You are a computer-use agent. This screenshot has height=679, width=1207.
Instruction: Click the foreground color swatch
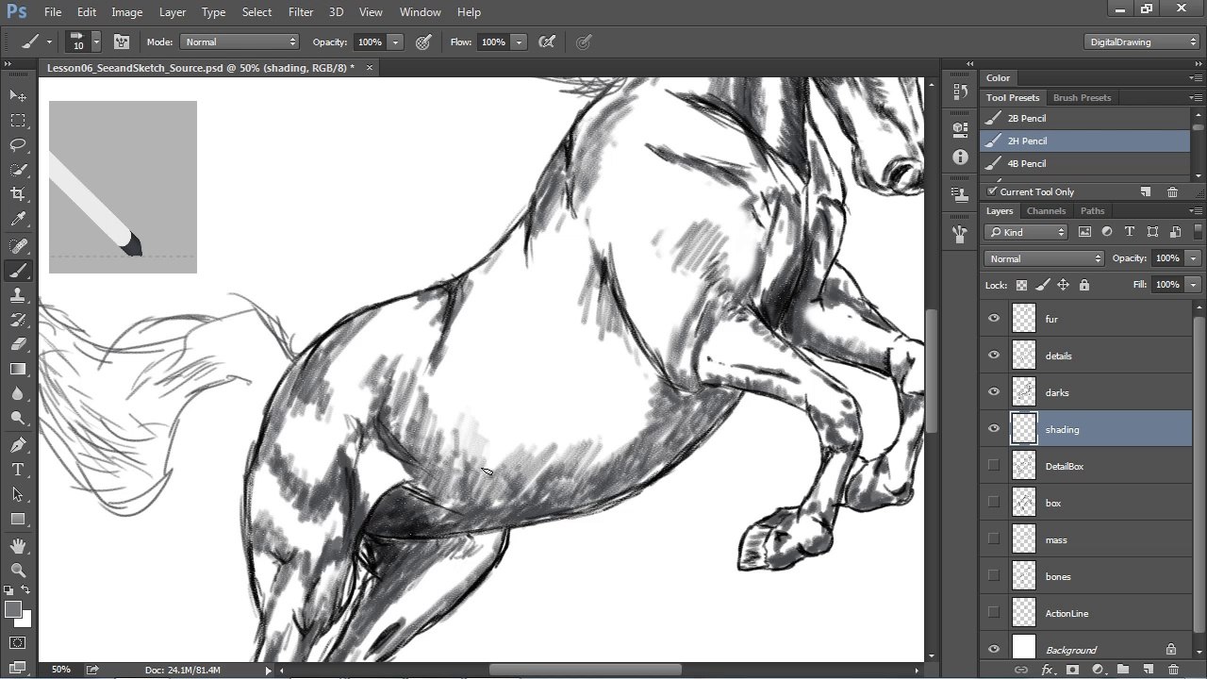tap(12, 609)
